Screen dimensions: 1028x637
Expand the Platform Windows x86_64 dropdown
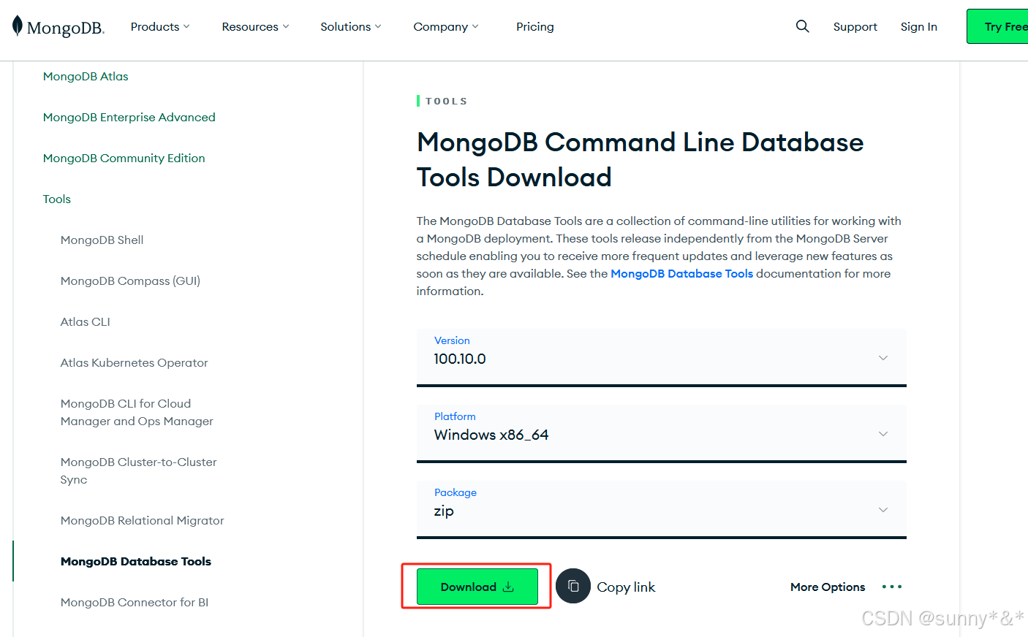coord(662,433)
